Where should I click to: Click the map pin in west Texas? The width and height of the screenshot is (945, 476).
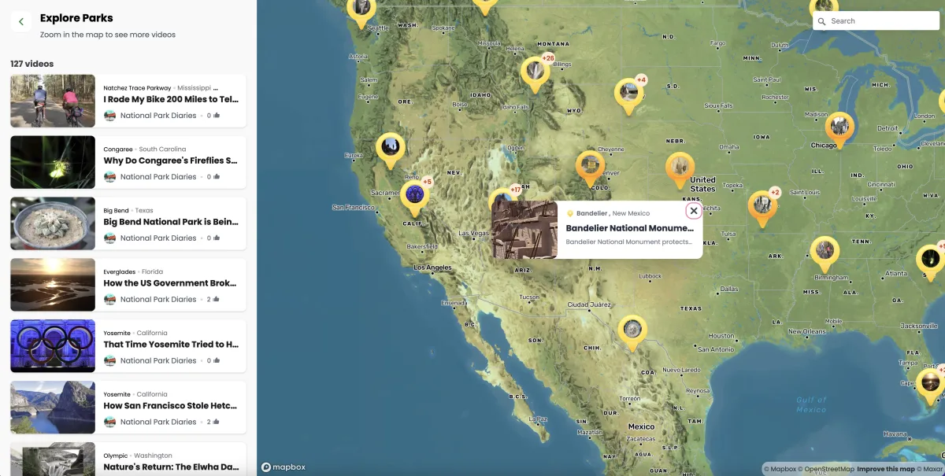[632, 332]
